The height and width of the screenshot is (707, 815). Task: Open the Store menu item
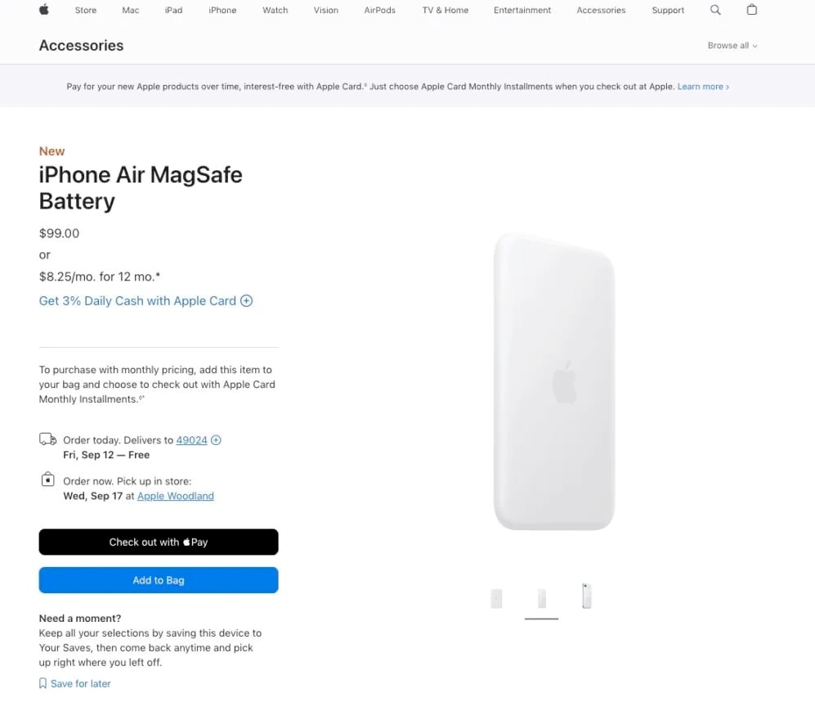pos(85,10)
